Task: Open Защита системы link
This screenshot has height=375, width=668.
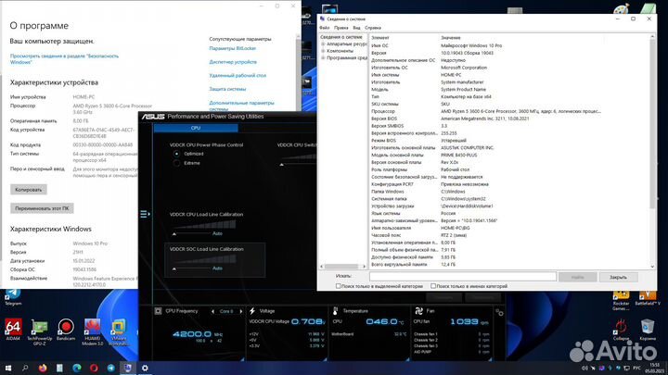Action: click(227, 89)
